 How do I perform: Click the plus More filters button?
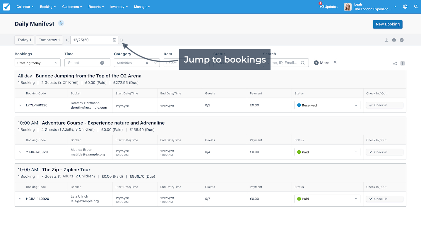tap(321, 63)
